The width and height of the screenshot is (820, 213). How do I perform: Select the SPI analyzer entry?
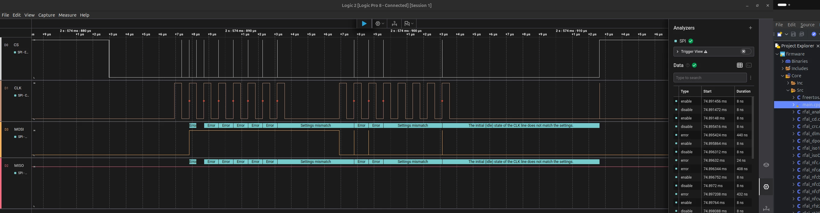coord(683,41)
